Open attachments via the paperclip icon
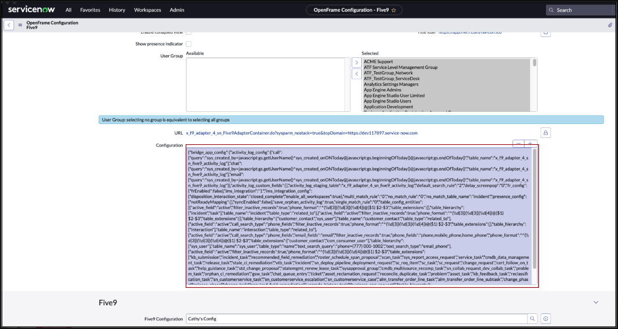Screen dimensions: 618x329 pyautogui.click(x=610, y=25)
